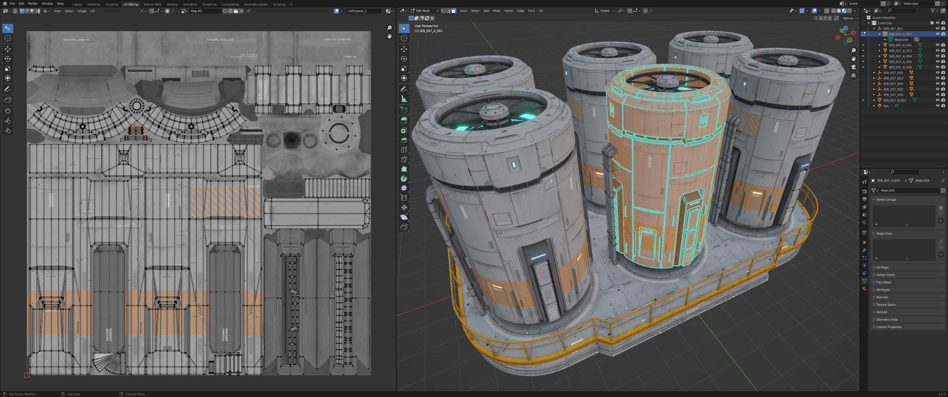Select SFB_007_B_001 in outliner
This screenshot has height=397, width=948.
click(894, 100)
